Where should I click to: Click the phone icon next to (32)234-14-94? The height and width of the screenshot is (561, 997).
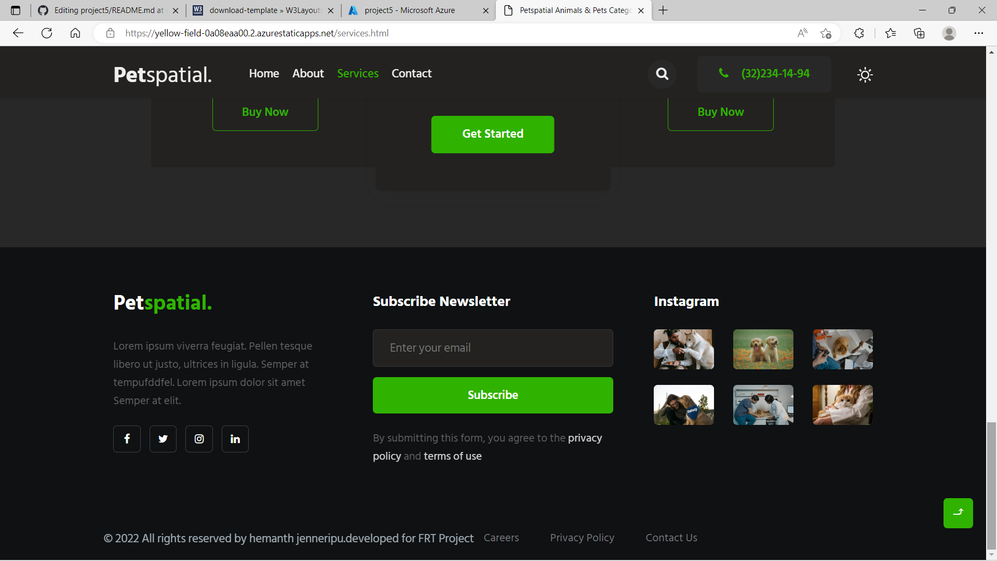point(725,73)
